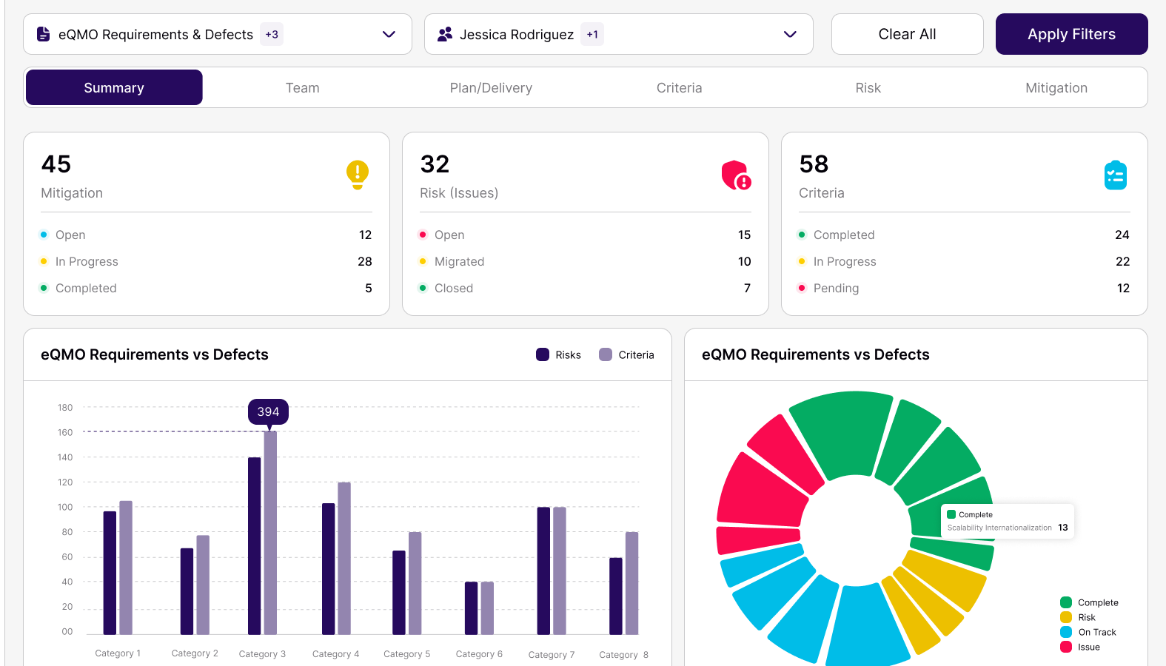Toggle the Risks legend swatch

click(x=543, y=354)
